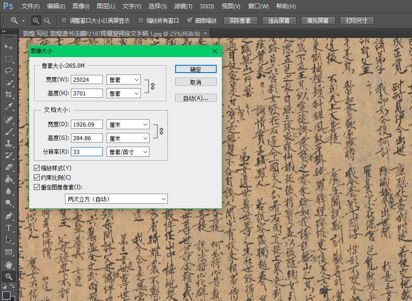Click the 自动(A)... button
The width and height of the screenshot is (412, 301).
click(196, 98)
